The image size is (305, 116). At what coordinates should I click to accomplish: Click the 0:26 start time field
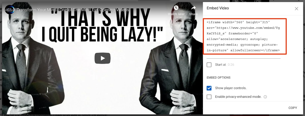pyautogui.click(x=231, y=65)
